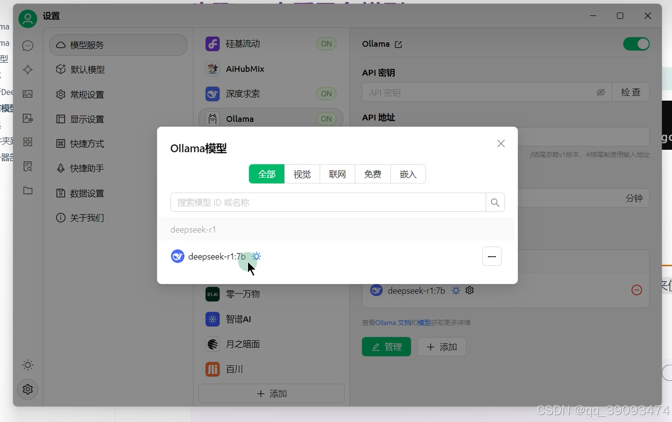Toggle the Ollama enable switch
672x422 pixels.
pyautogui.click(x=636, y=44)
